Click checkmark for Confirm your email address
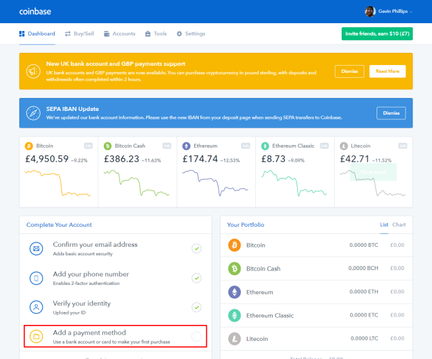The height and width of the screenshot is (359, 432). pyautogui.click(x=197, y=249)
